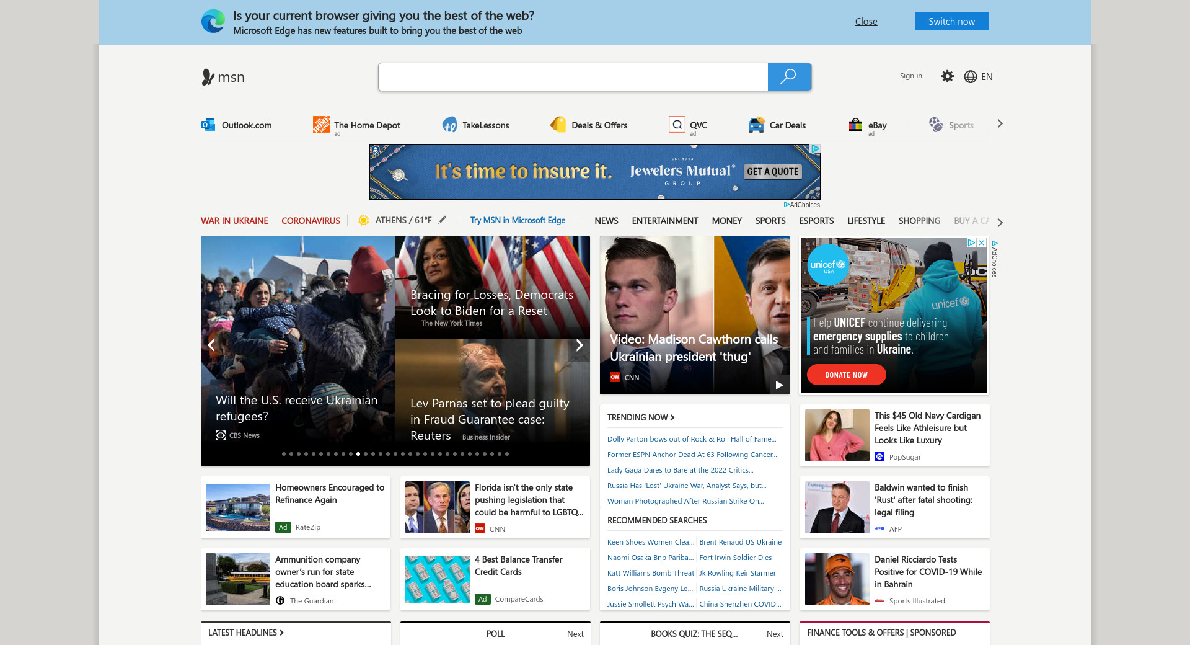Screen dimensions: 1190x645
Task: Expand more navigation categories arrow
Action: click(1000, 222)
